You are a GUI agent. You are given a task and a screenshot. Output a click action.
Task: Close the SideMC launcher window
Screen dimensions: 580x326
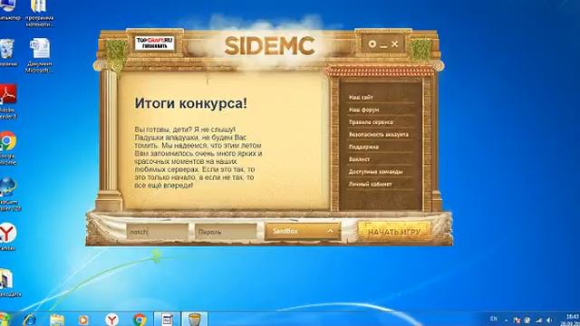[x=395, y=44]
